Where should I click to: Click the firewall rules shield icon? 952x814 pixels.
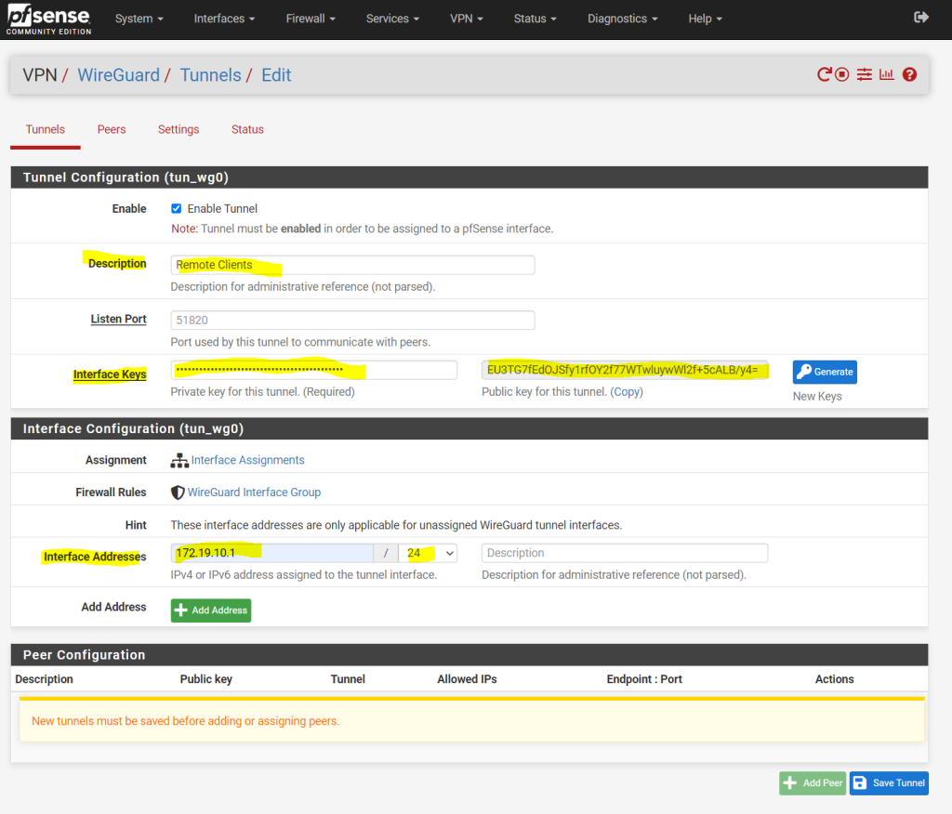(178, 492)
